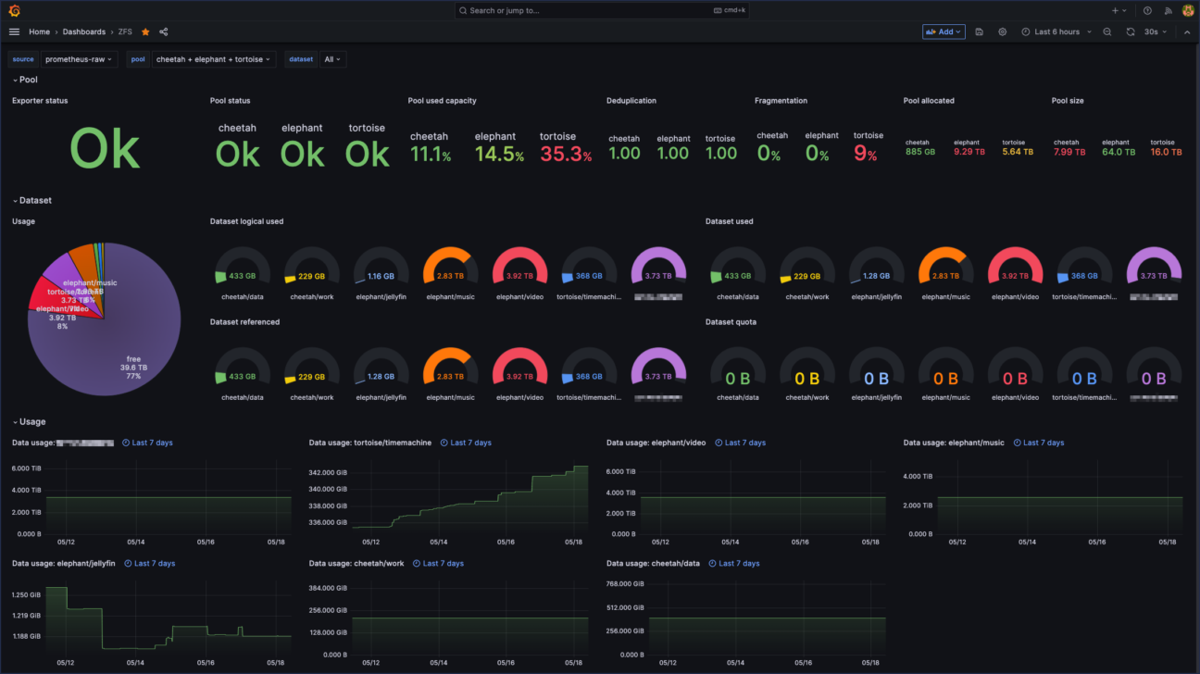The height and width of the screenshot is (674, 1200).
Task: Collapse the Pool row
Action: point(25,80)
